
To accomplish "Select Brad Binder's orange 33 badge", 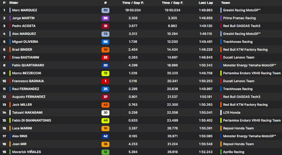I will point(105,50).
